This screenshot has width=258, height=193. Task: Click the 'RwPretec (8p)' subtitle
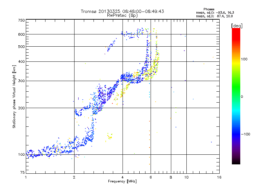pyautogui.click(x=122, y=15)
